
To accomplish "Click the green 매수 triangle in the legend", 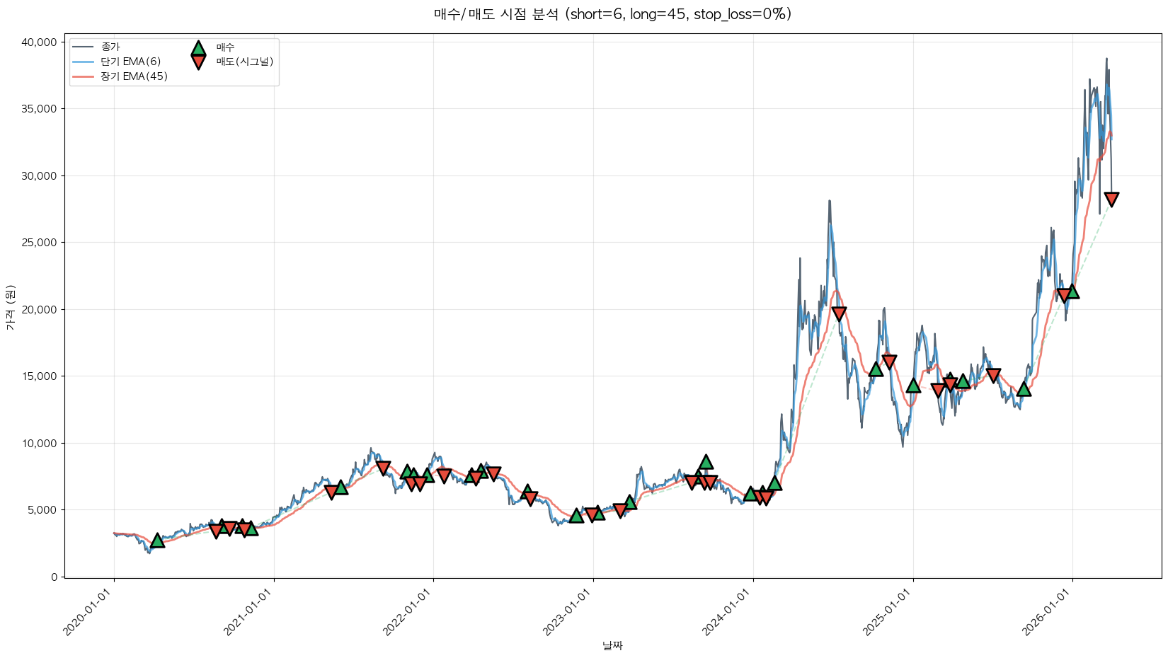I will [198, 48].
